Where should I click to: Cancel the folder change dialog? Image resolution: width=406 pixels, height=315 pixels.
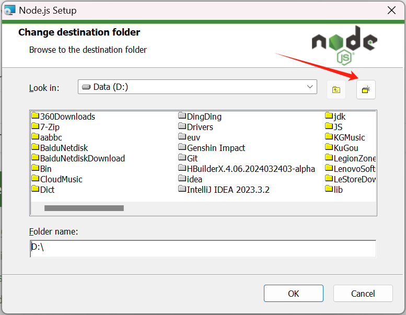pos(363,293)
